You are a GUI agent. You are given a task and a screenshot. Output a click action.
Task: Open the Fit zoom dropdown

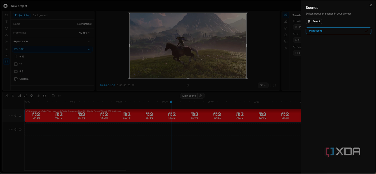pyautogui.click(x=263, y=85)
